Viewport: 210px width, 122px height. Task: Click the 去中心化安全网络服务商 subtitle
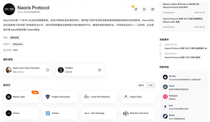[29, 12]
